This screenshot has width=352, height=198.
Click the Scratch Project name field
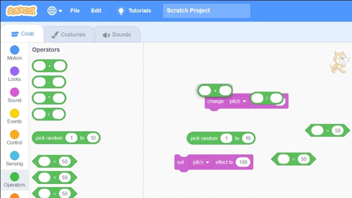[x=206, y=11]
